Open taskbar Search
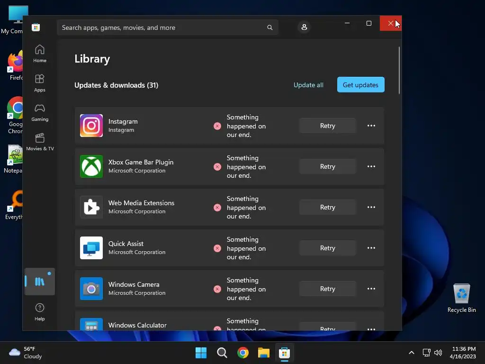The width and height of the screenshot is (485, 364). click(222, 353)
